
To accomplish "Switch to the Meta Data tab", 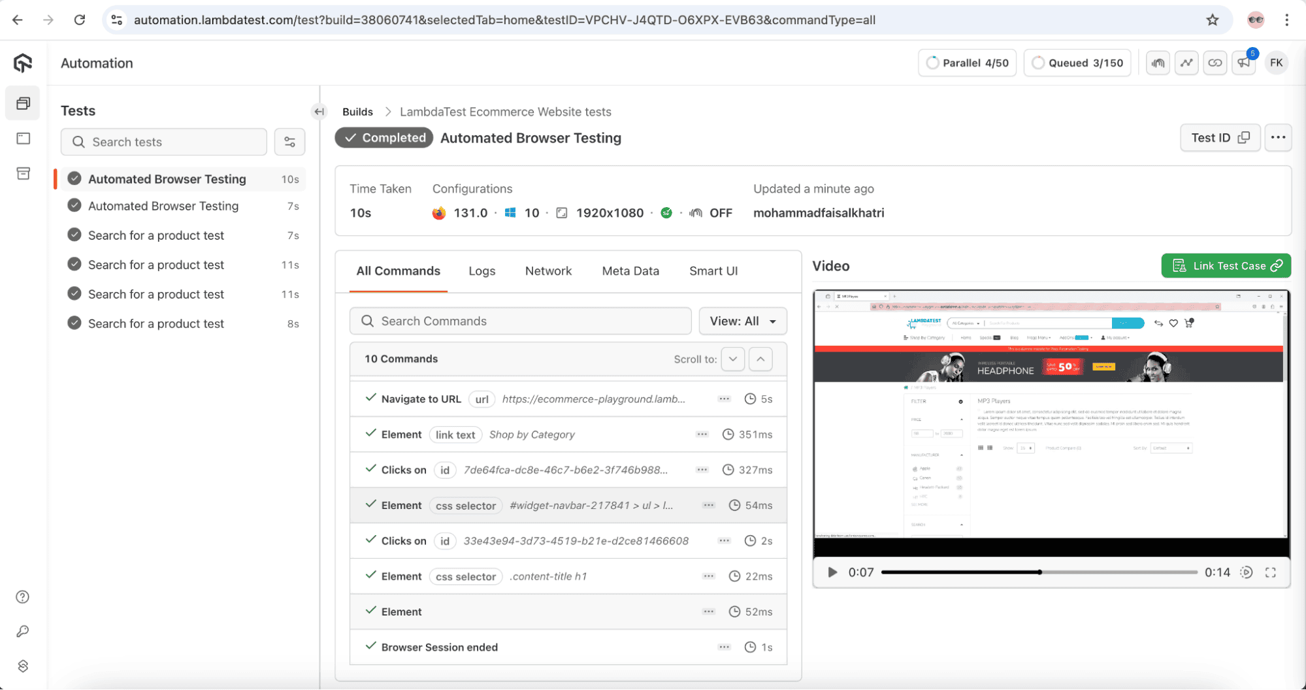I will [630, 271].
